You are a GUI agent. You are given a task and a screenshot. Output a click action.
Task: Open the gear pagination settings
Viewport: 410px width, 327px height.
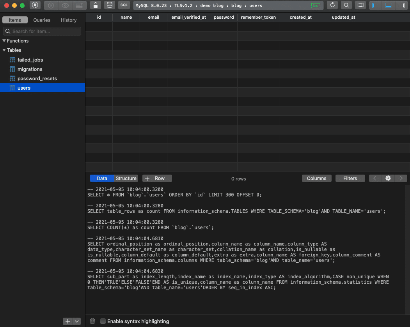pos(388,179)
